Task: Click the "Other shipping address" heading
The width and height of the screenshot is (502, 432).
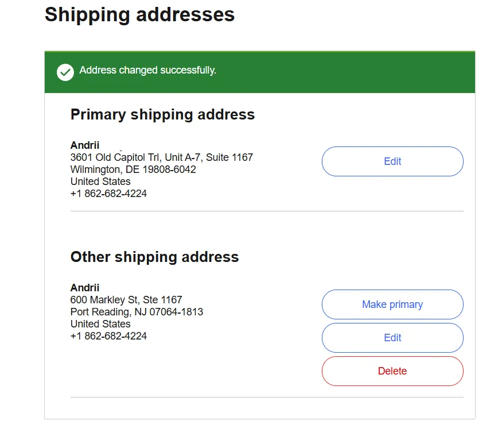Action: click(154, 257)
